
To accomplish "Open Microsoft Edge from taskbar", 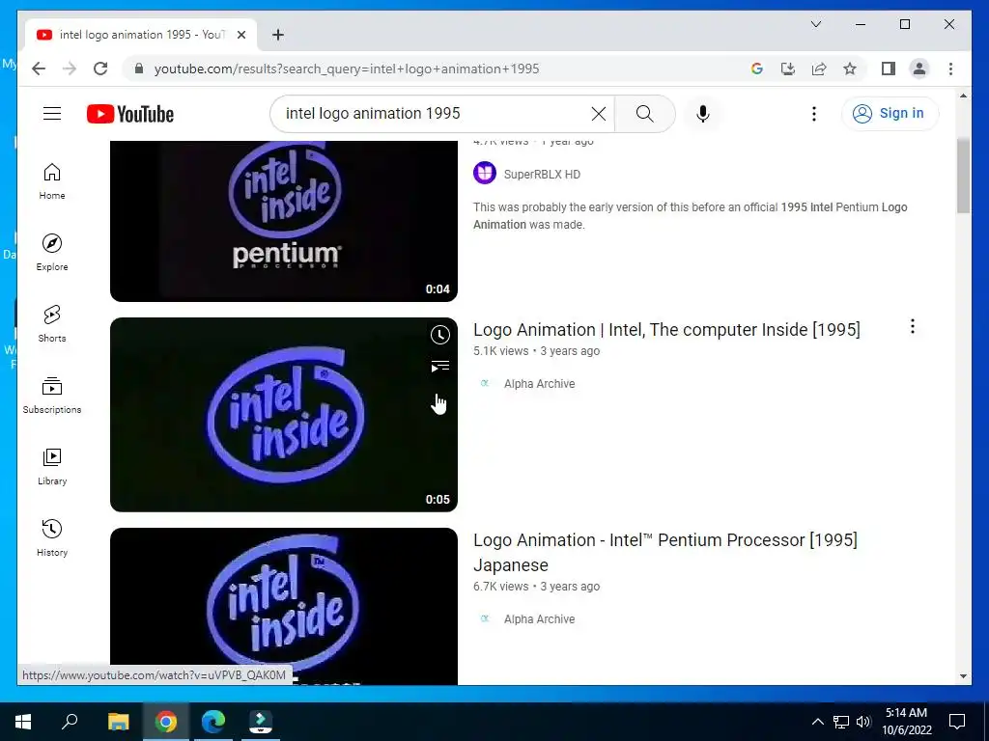I will [x=213, y=722].
